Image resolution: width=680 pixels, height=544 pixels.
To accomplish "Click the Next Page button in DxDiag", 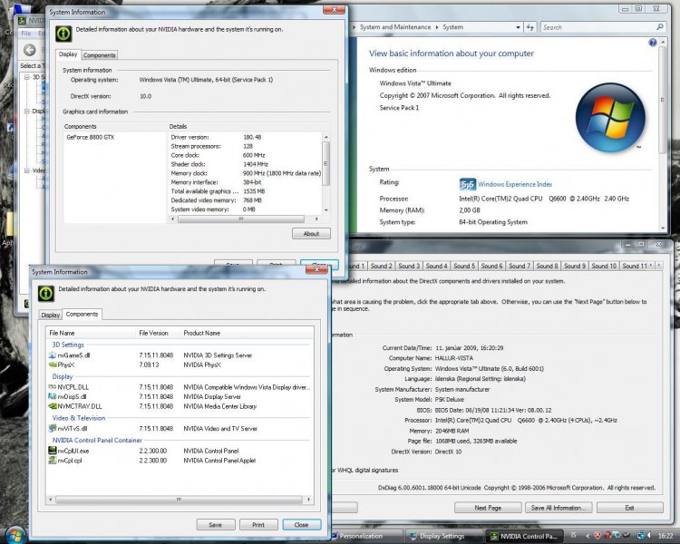I will point(488,508).
